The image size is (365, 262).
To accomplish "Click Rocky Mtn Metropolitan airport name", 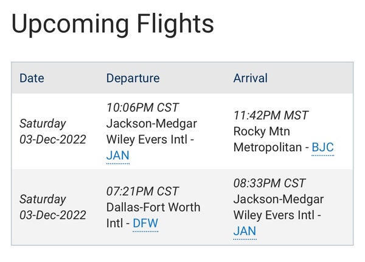I will [x=263, y=139].
